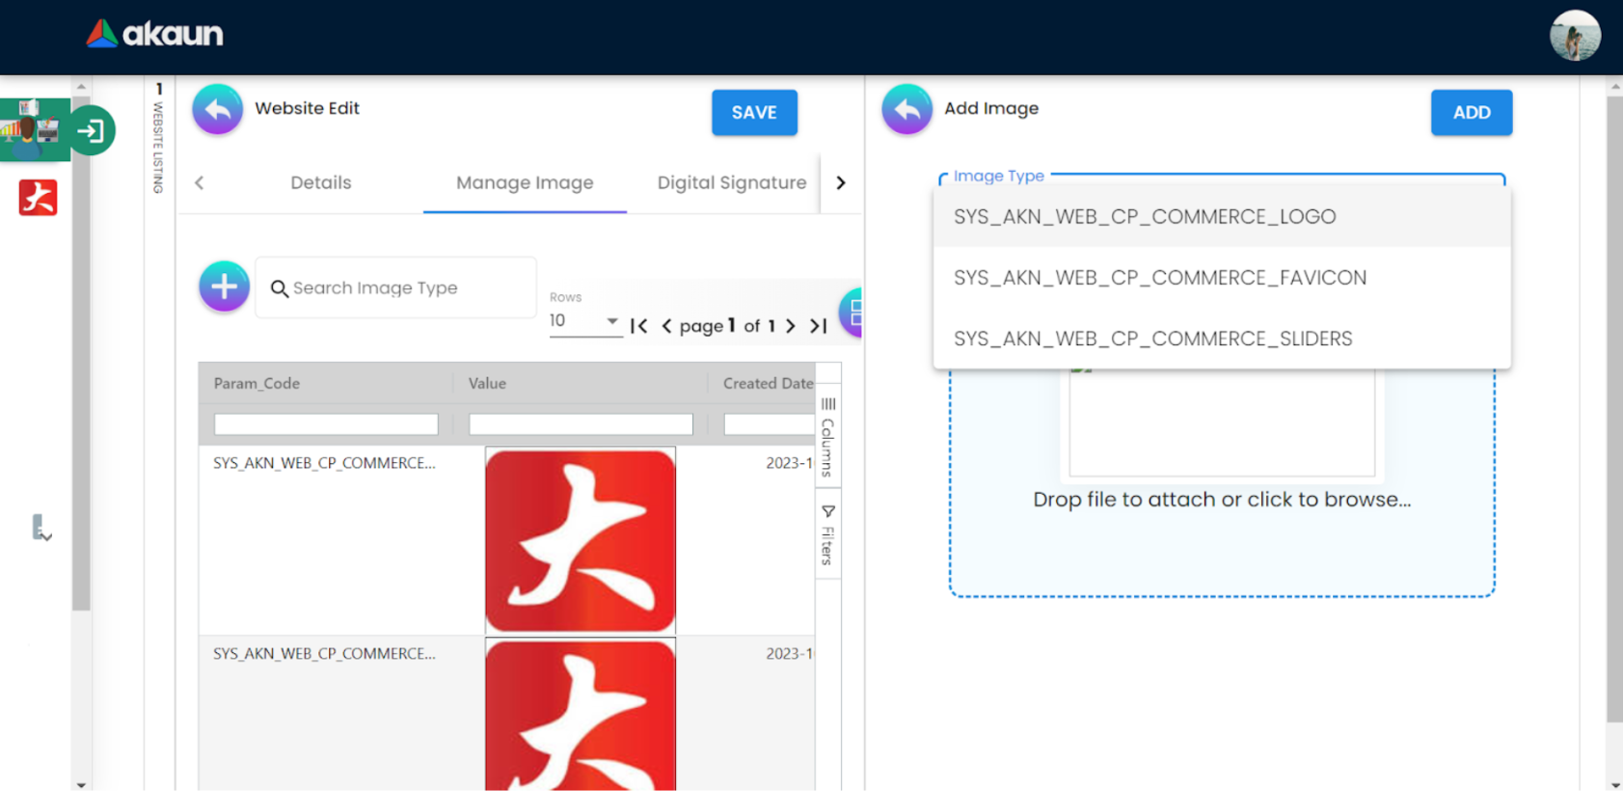Click the back arrow beside Add Image
Viewport: 1623px width, 791px height.
coord(906,110)
